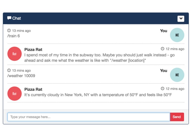
Task: Click clock icon next to first 13 mins ago
Action: pos(9,30)
